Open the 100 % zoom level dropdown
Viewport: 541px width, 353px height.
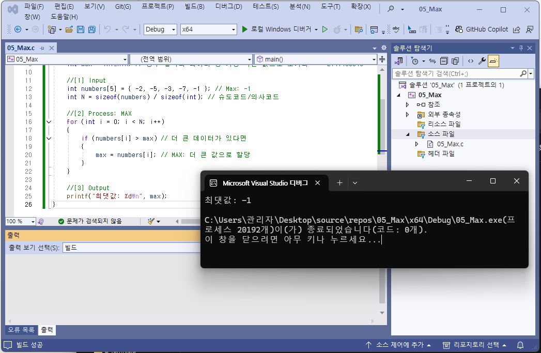[20, 221]
